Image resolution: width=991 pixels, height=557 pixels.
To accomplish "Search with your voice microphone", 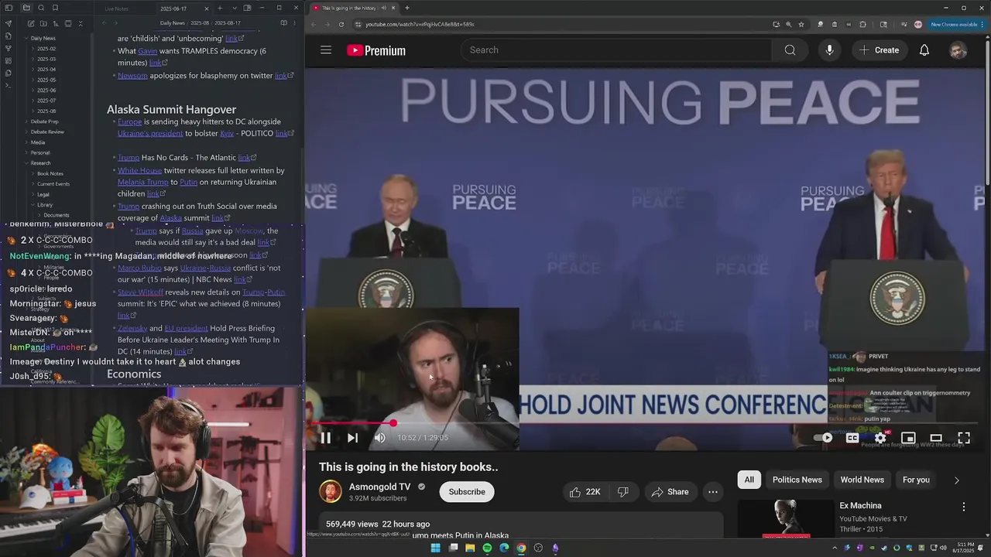I will click(829, 50).
